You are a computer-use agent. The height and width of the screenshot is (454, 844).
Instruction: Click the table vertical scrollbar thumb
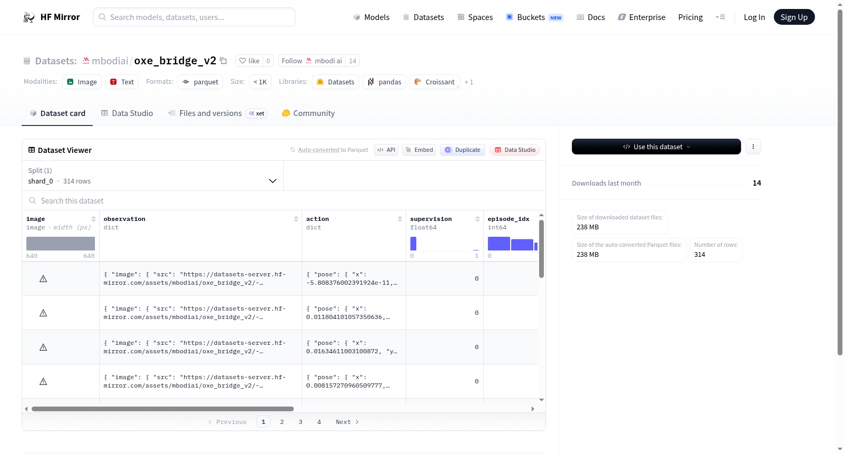click(541, 249)
